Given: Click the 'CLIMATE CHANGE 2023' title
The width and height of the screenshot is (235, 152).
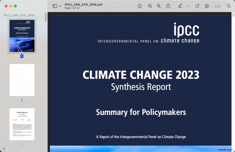Looking at the screenshot, I should pos(141,75).
